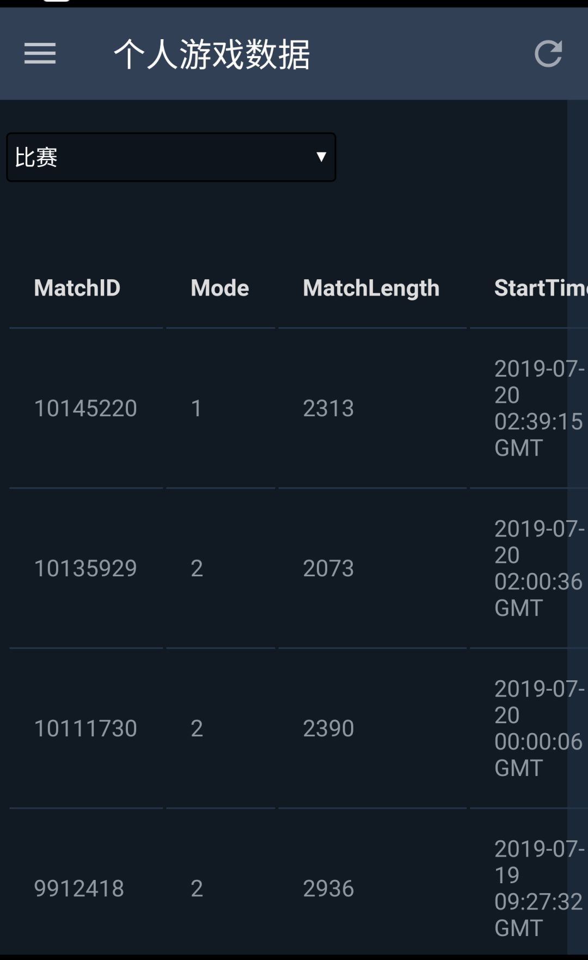Click the StartTime column header
The image size is (588, 960).
pos(539,288)
